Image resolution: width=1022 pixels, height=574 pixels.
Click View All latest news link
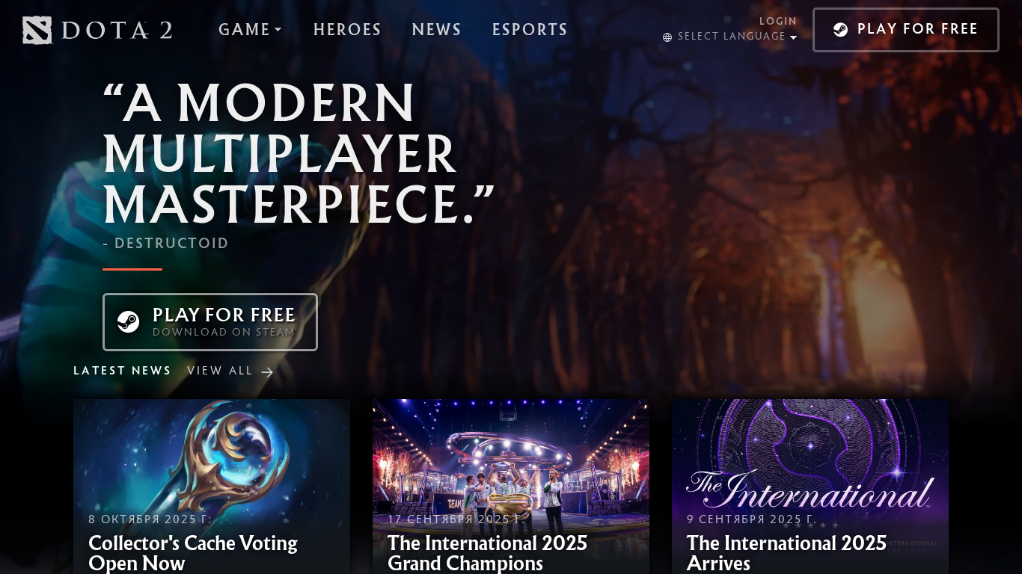230,371
